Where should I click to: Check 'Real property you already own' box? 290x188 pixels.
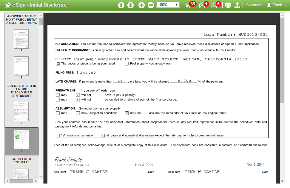[127, 64]
